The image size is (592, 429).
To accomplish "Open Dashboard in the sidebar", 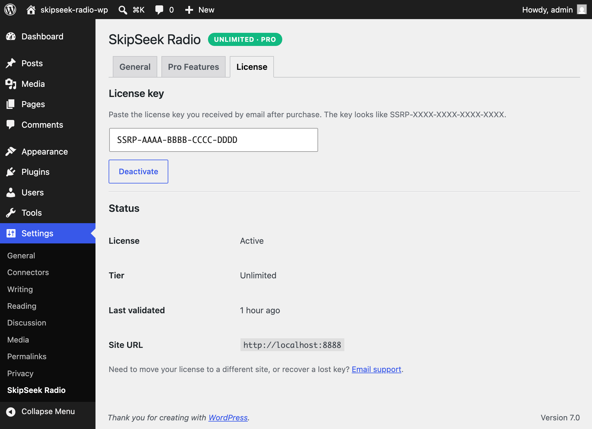I will (x=42, y=36).
